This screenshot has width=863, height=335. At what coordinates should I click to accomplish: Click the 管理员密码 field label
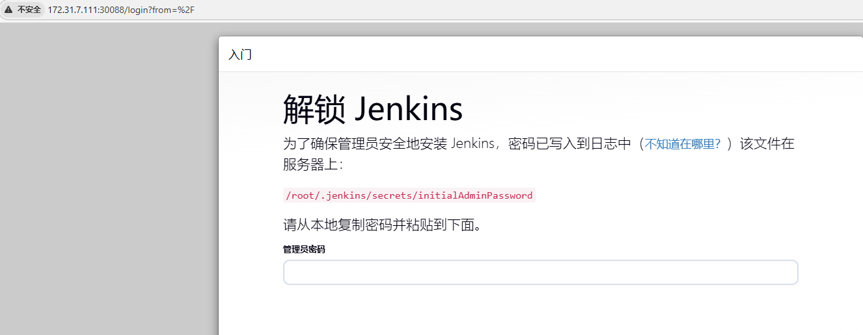pos(304,249)
